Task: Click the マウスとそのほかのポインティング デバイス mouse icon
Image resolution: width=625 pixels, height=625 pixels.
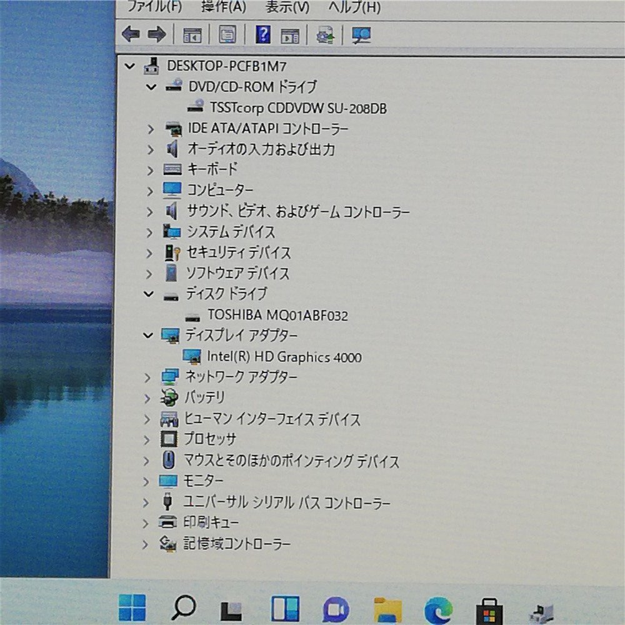Action: [x=169, y=460]
